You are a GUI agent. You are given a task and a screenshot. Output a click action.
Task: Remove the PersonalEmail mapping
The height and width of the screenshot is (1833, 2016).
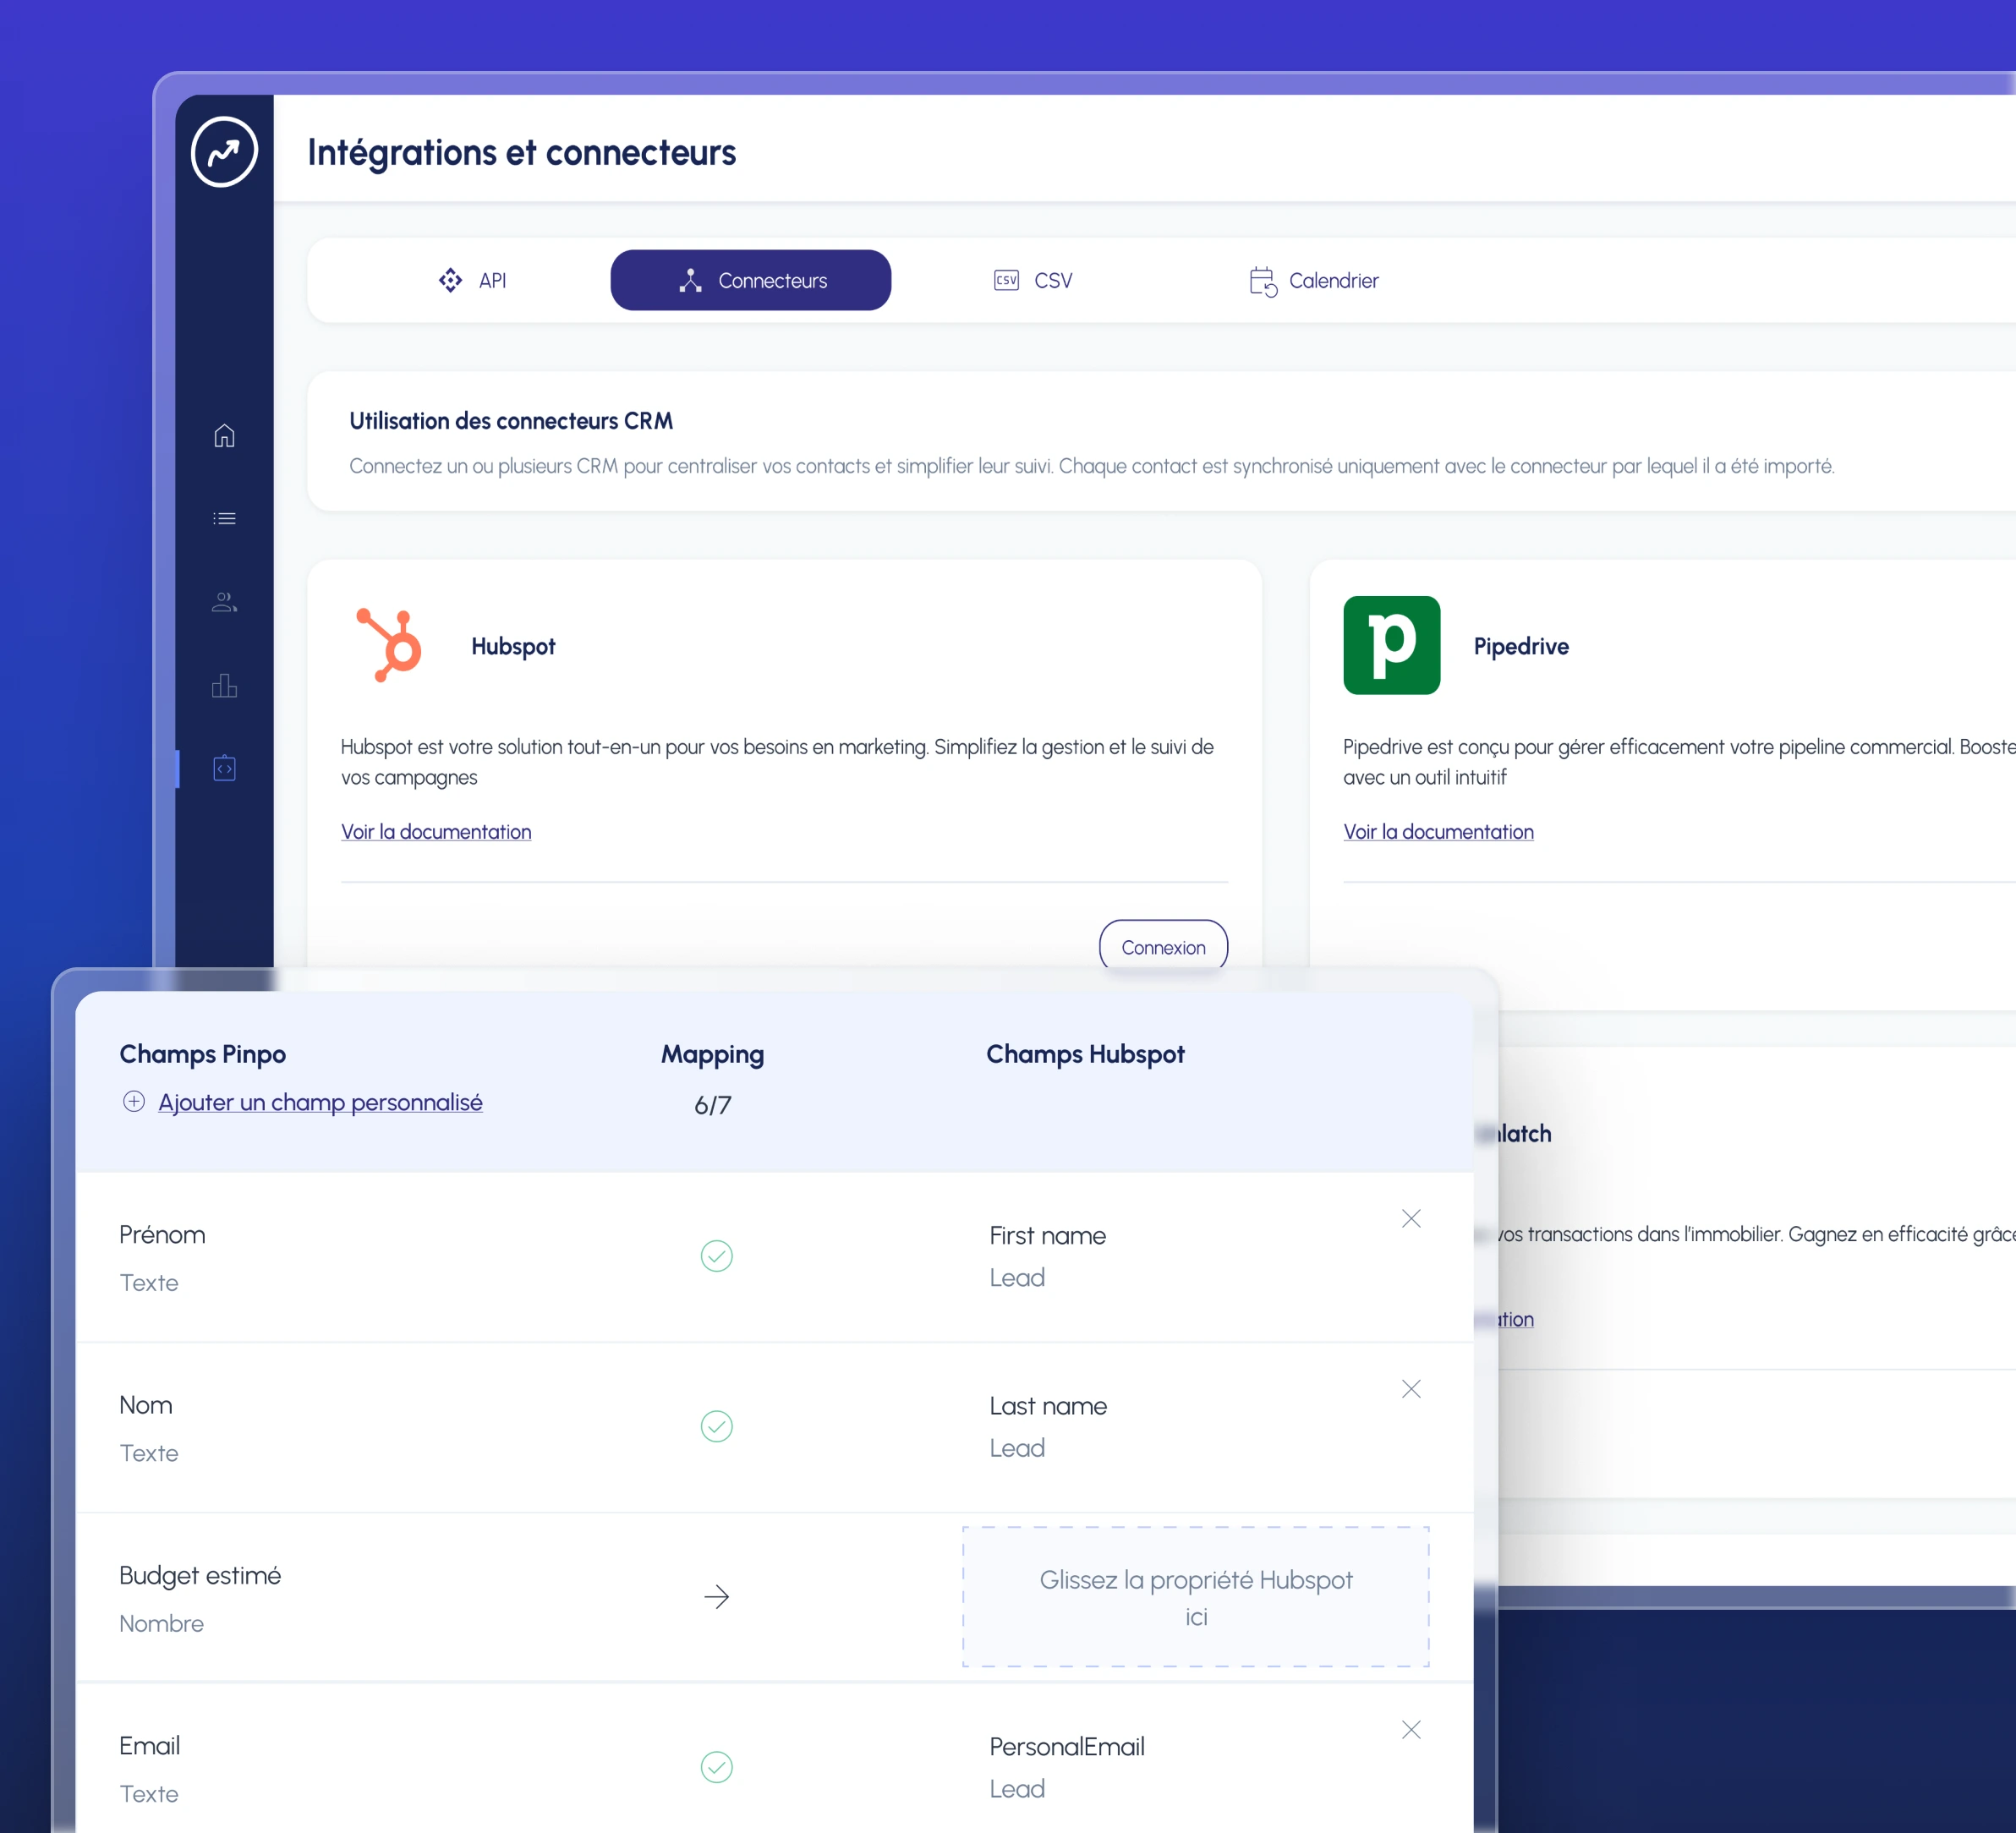(1410, 1730)
